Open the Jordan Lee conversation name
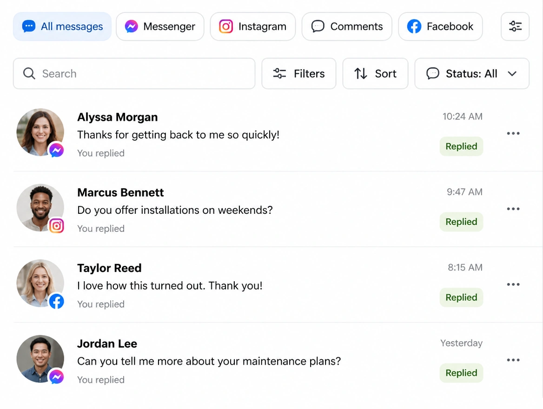543x409 pixels. 107,343
